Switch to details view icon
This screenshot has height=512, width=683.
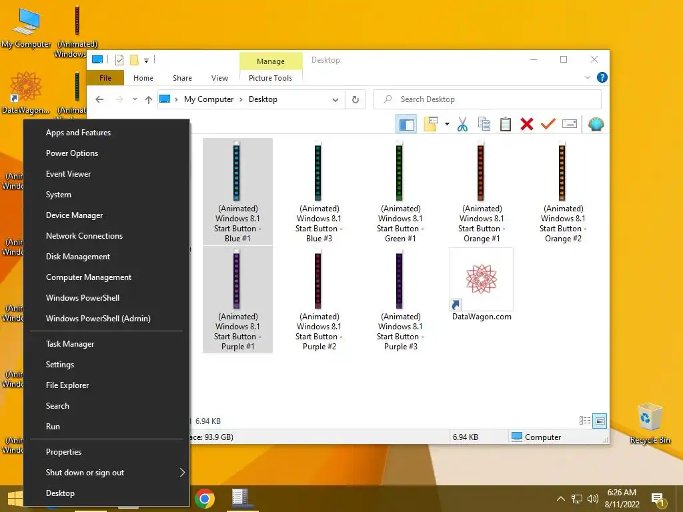584,421
